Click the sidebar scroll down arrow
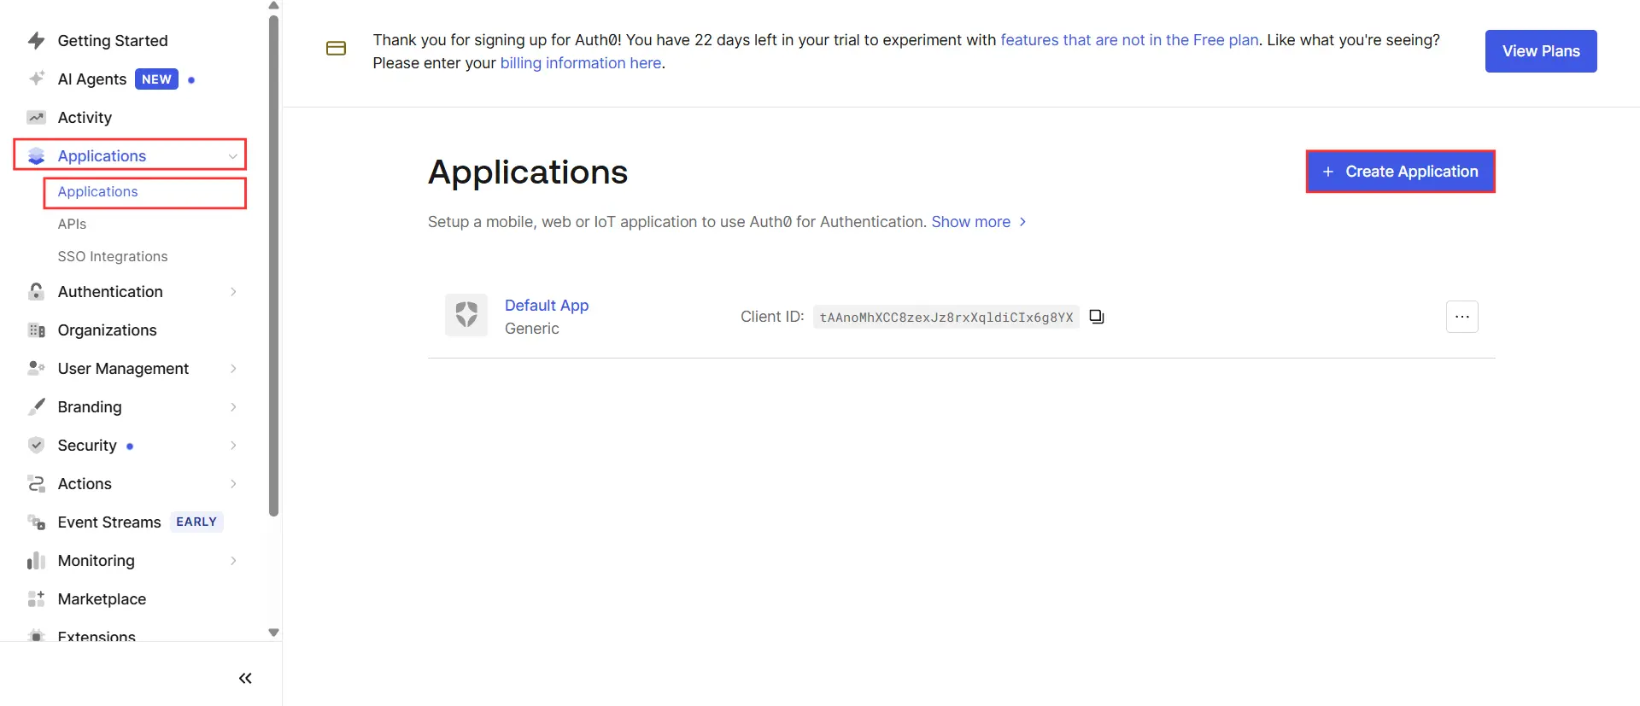Image resolution: width=1640 pixels, height=706 pixels. click(x=273, y=633)
